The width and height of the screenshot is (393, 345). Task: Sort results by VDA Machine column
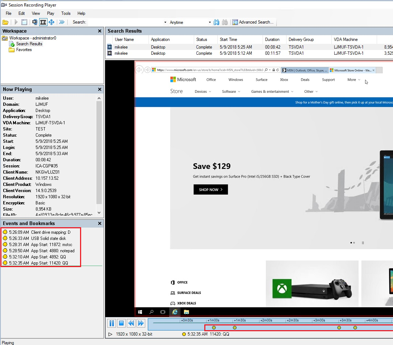(354, 40)
